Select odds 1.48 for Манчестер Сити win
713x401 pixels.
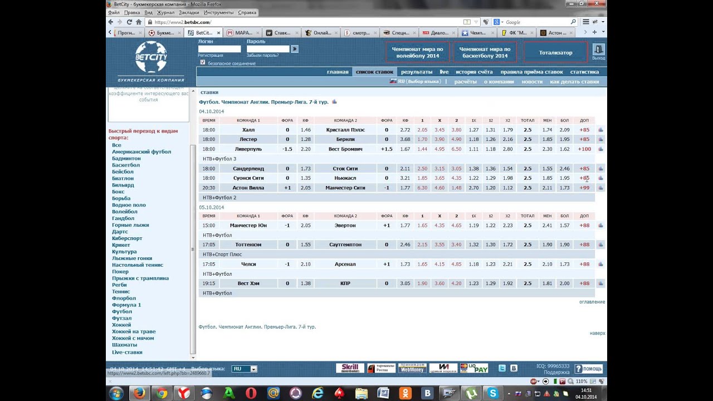tap(456, 188)
